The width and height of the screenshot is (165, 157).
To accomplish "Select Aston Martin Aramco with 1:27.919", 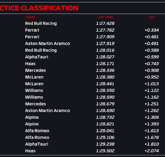I will [x=47, y=44].
